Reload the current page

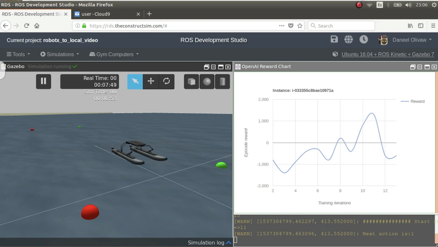click(27, 26)
